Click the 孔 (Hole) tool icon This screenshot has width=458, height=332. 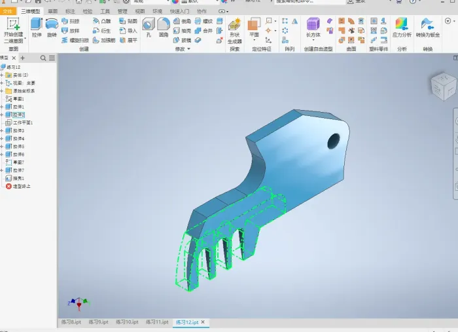pyautogui.click(x=149, y=27)
